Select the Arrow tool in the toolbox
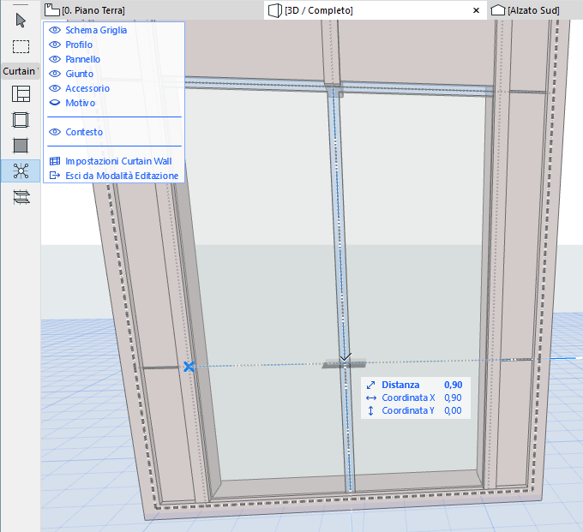The image size is (583, 532). tap(21, 21)
